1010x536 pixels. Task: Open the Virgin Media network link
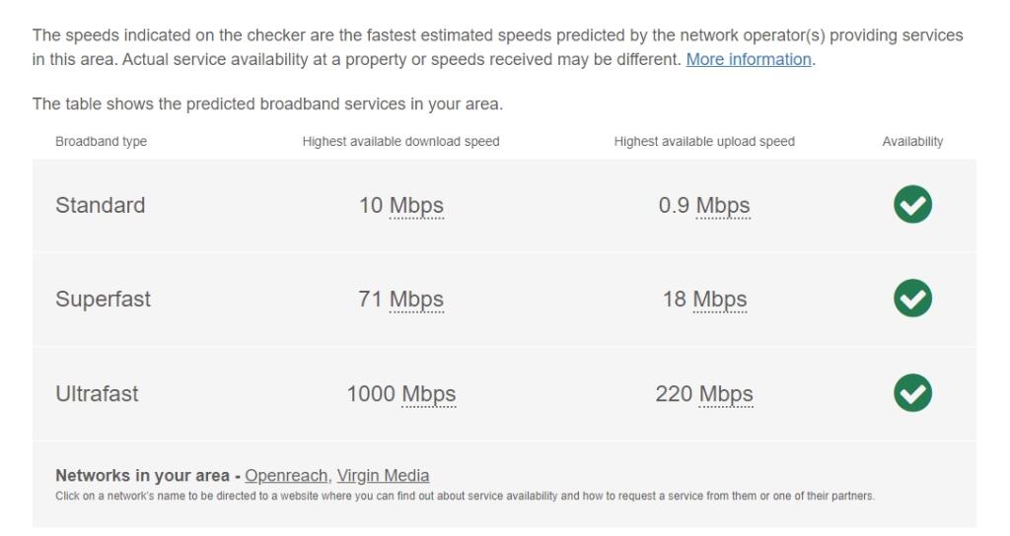(x=383, y=475)
